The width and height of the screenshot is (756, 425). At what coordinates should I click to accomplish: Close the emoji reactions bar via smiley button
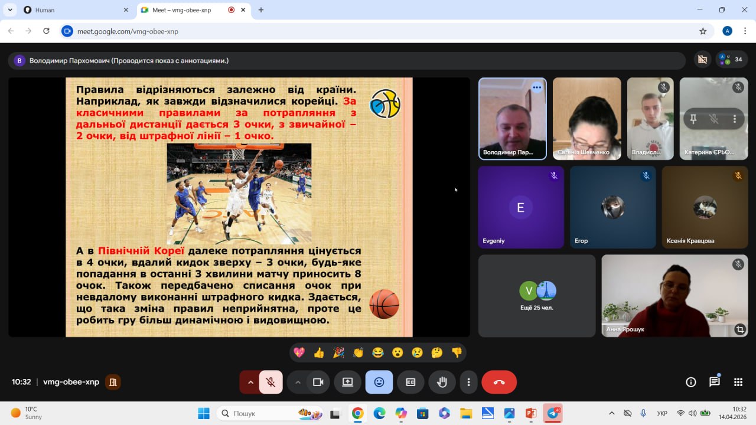pyautogui.click(x=379, y=382)
